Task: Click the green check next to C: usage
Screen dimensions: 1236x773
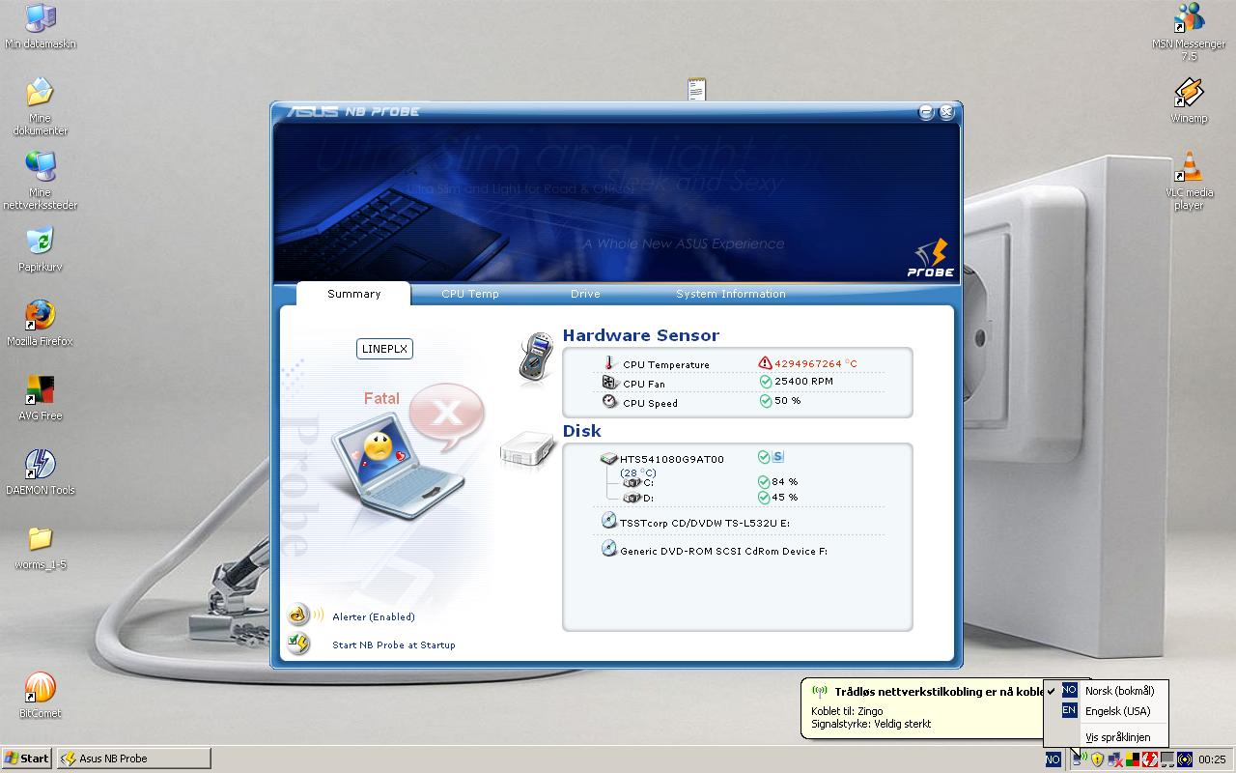Action: click(x=764, y=482)
